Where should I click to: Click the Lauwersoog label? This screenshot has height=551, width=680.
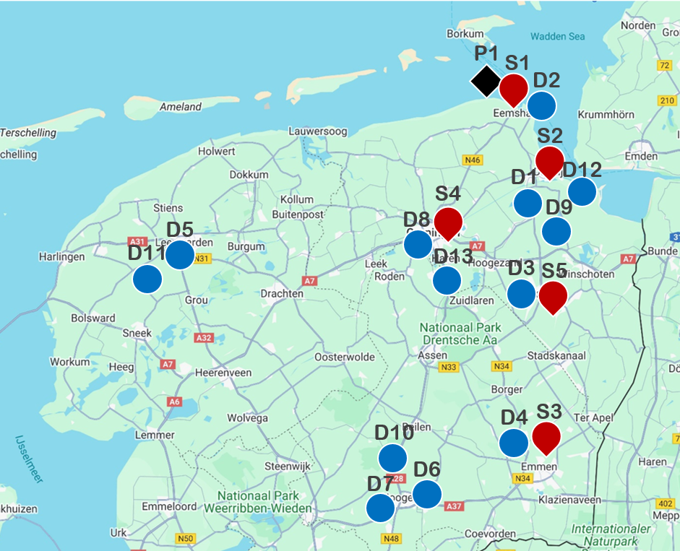[x=318, y=131]
